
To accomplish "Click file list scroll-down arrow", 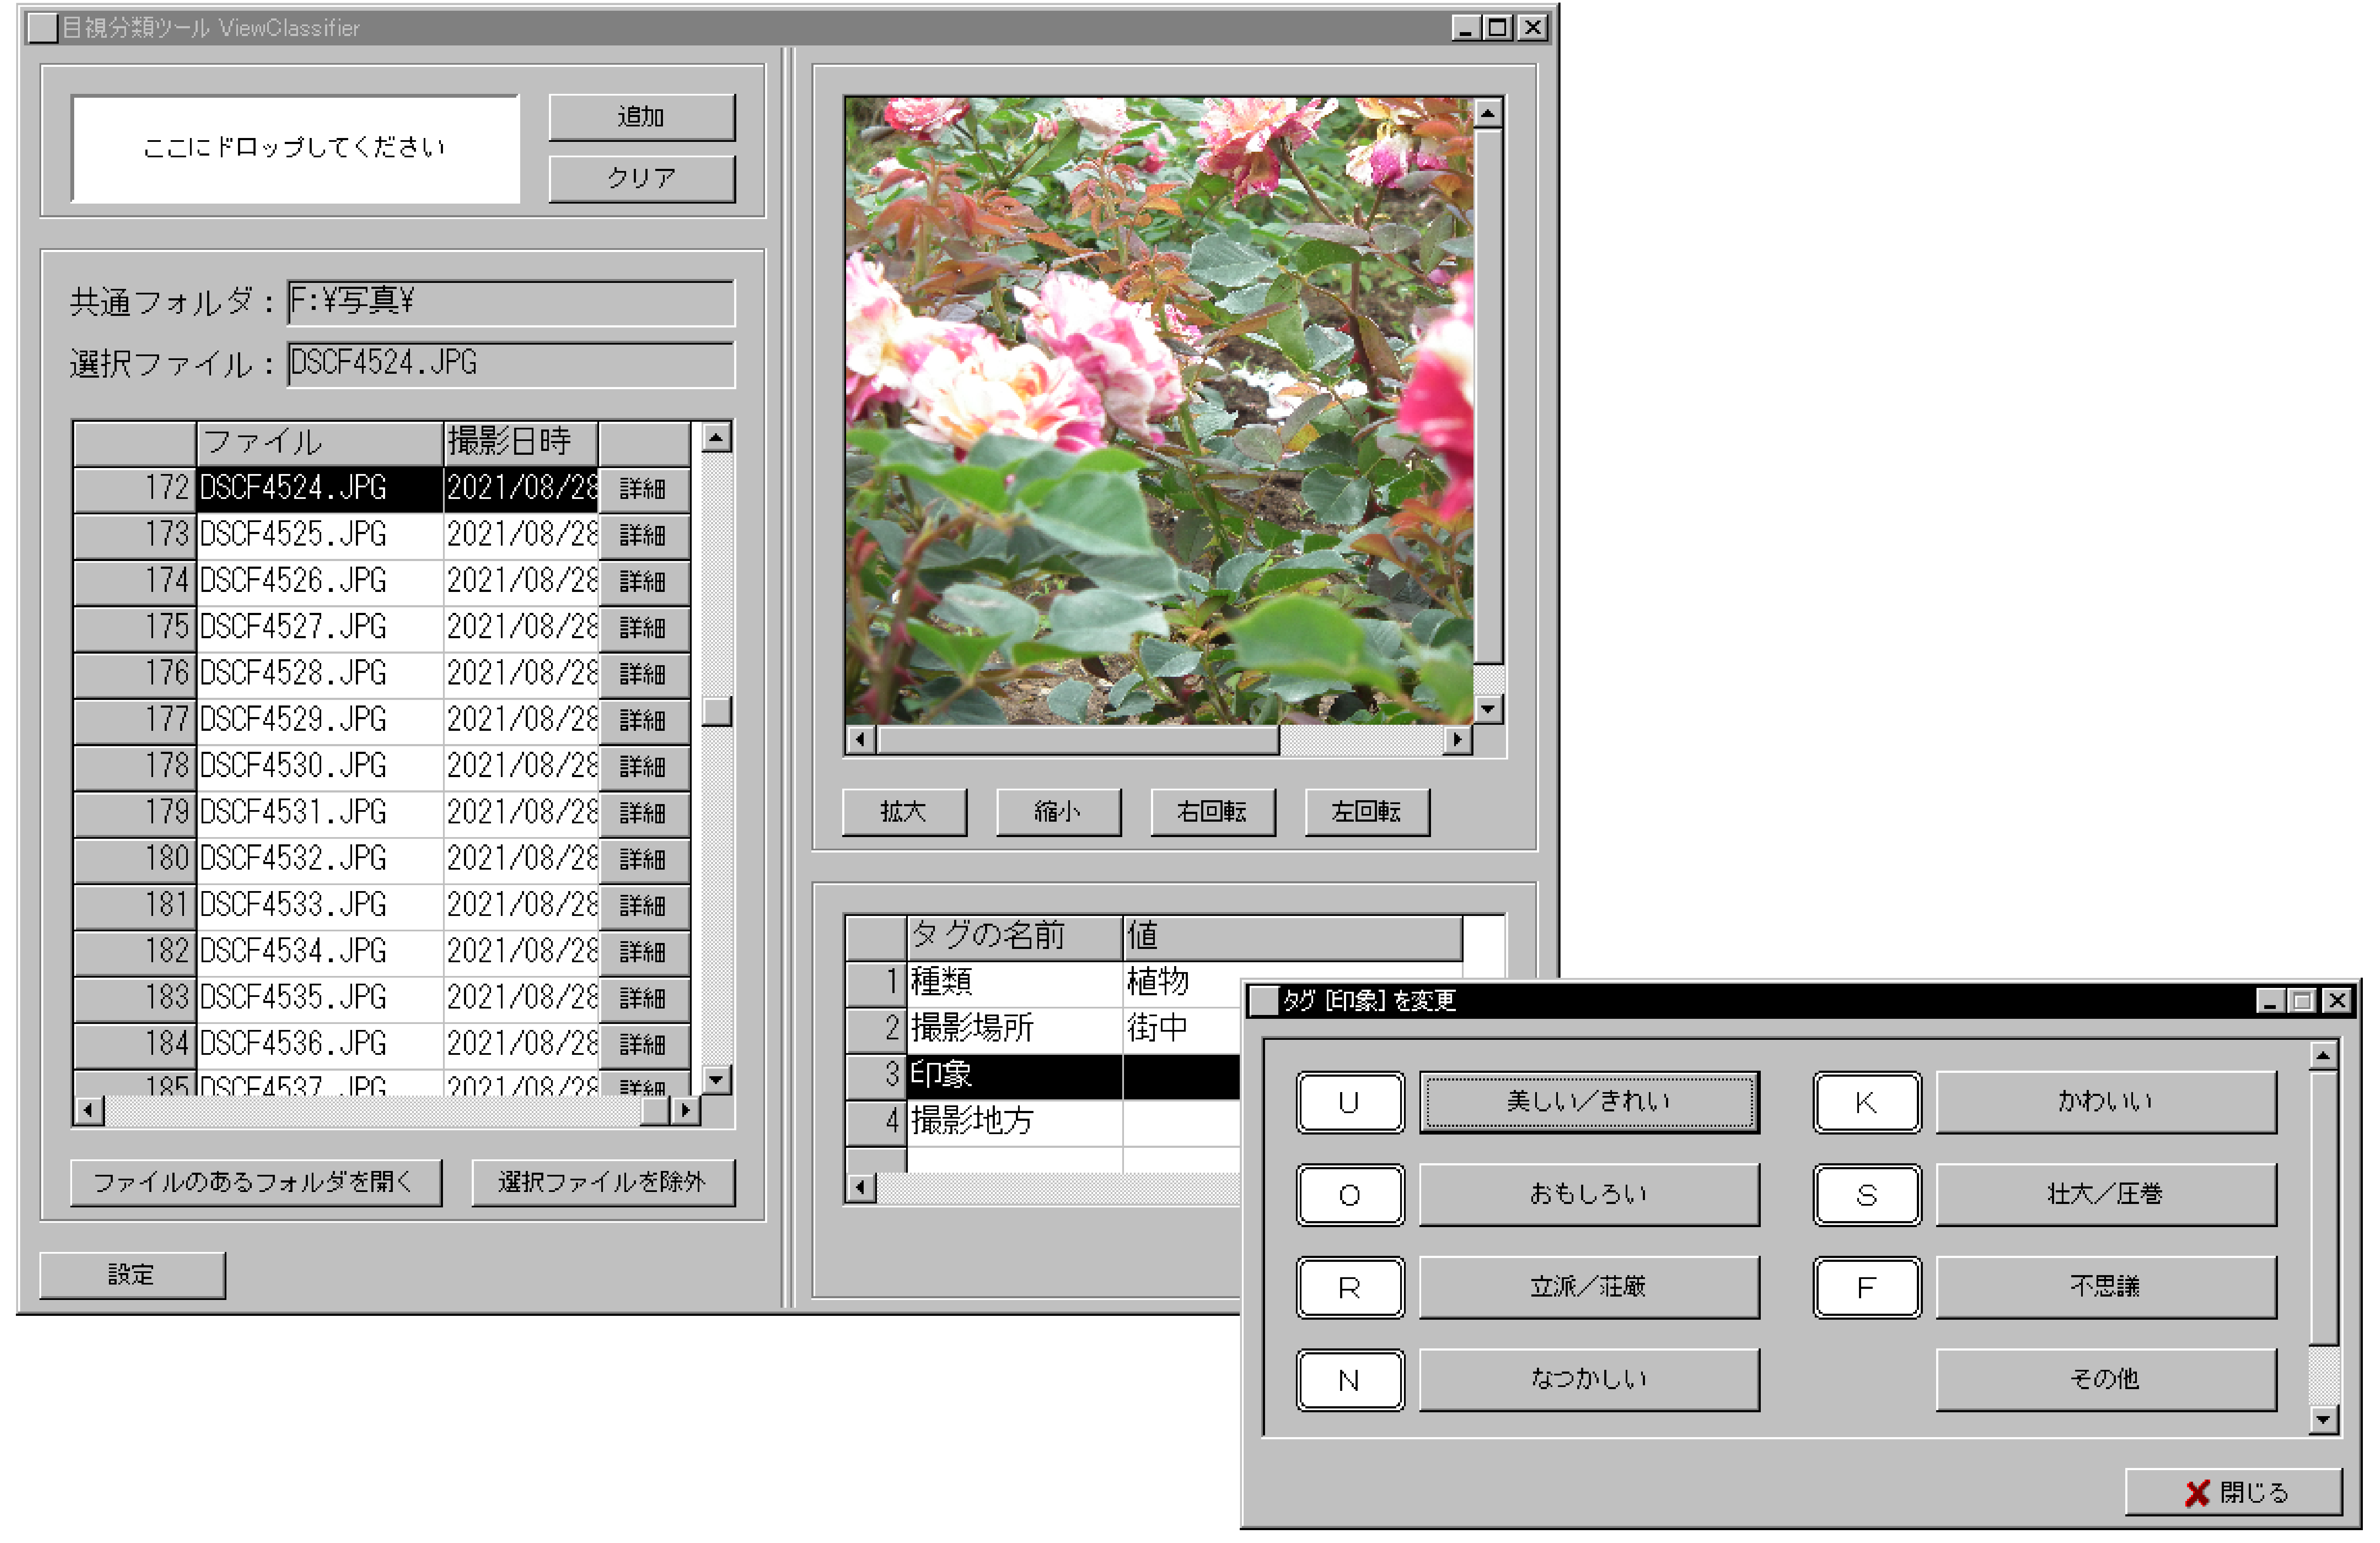I will [x=717, y=1080].
